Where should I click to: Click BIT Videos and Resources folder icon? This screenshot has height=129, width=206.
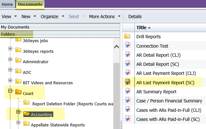pyautogui.click(x=18, y=81)
